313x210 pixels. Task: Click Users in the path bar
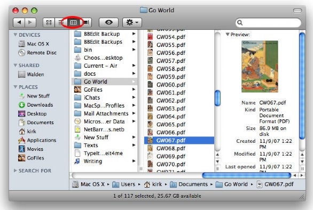(x=124, y=184)
